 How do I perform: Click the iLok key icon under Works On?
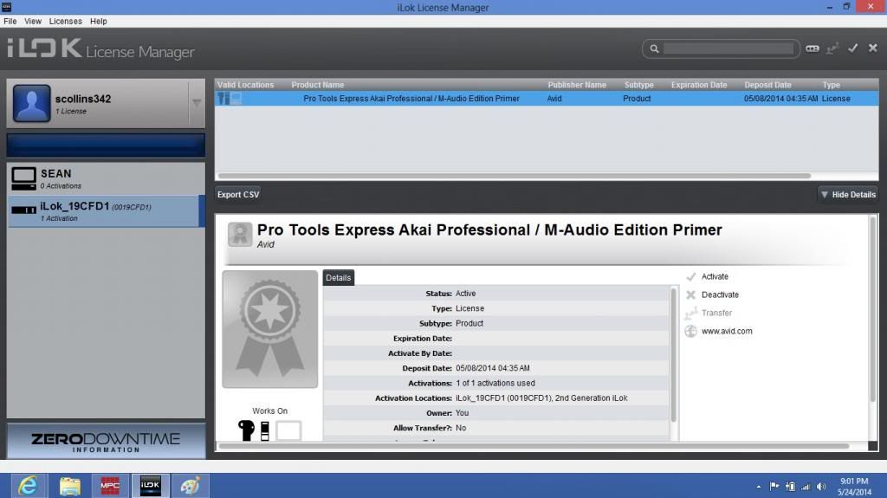click(246, 430)
